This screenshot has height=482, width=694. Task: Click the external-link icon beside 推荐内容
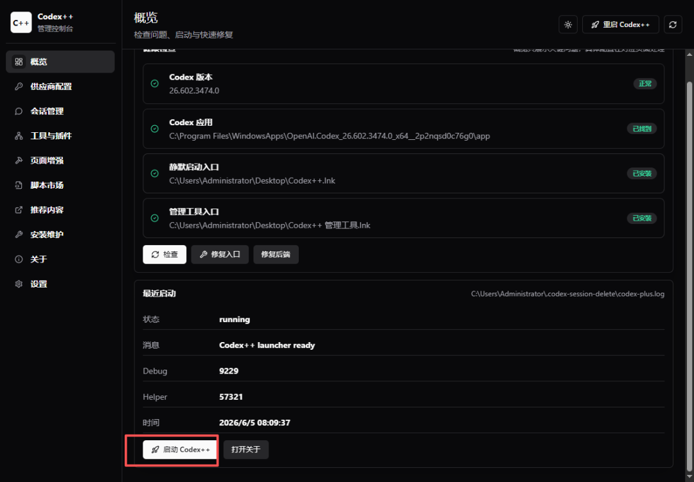pos(19,210)
